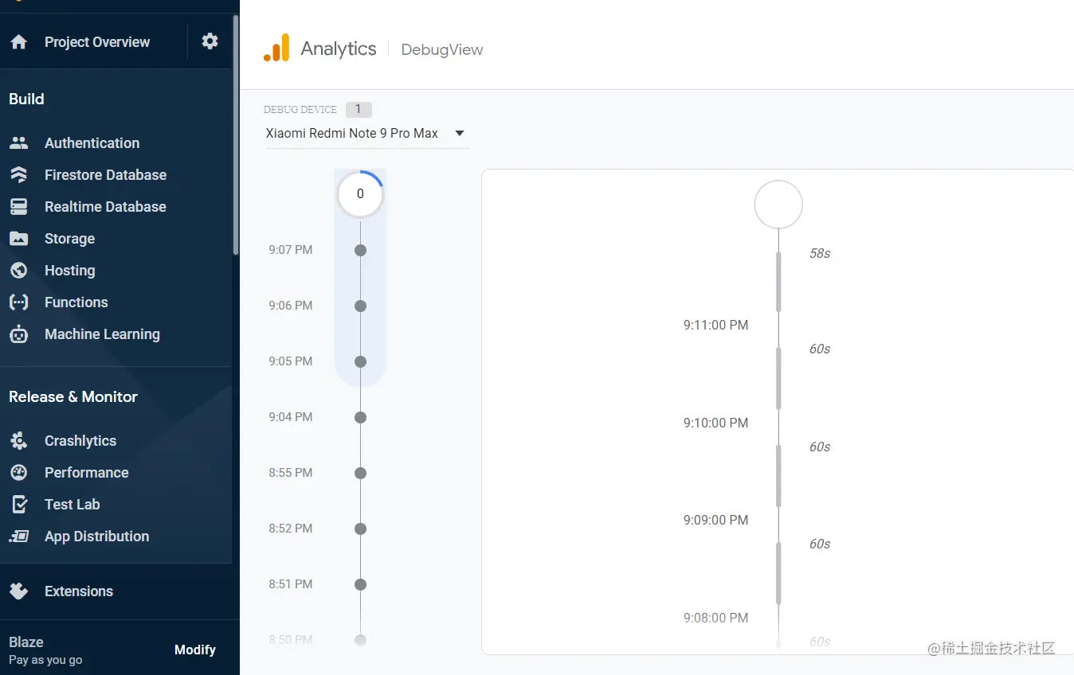Select the 8:51 PM timeline dot
Screen dimensions: 1074x675
[360, 584]
